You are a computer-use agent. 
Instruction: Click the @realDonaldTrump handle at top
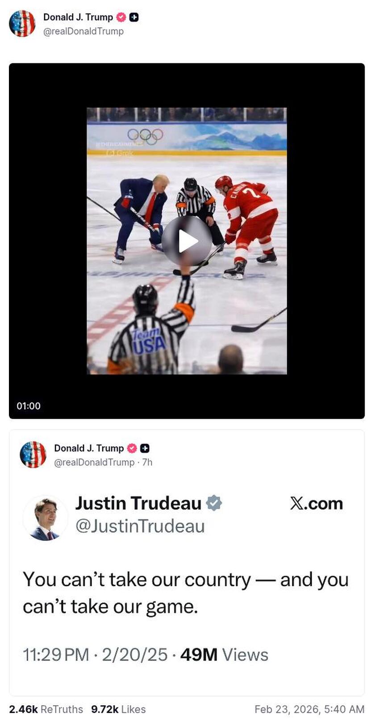(83, 31)
